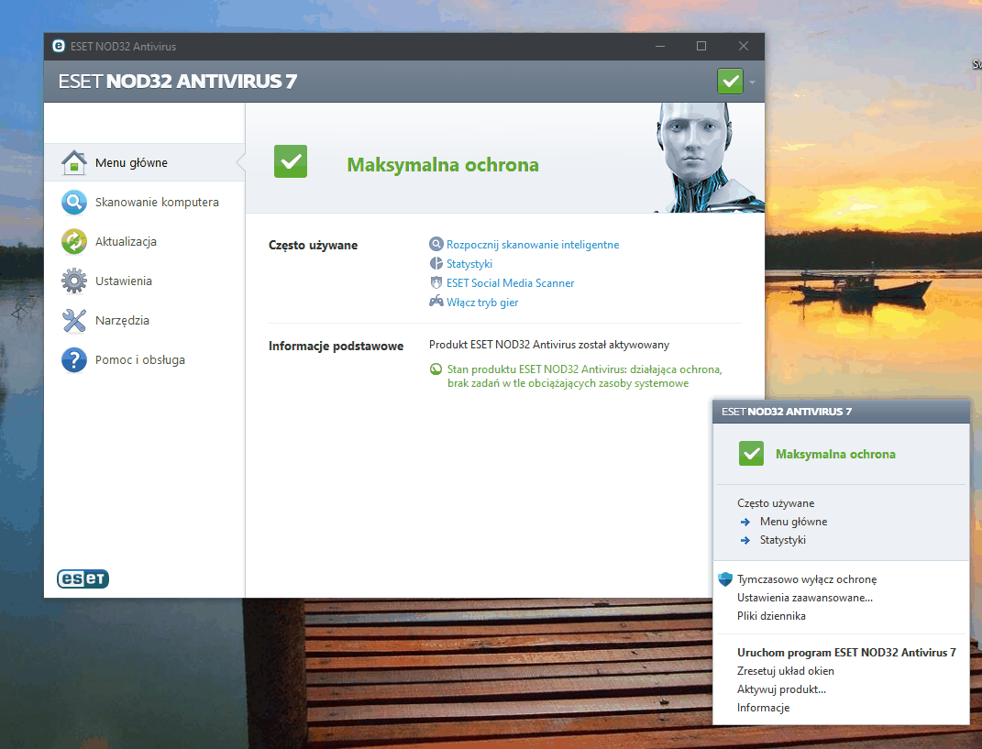This screenshot has height=749, width=982.
Task: Click the Ustawienia gear icon
Action: tap(74, 281)
